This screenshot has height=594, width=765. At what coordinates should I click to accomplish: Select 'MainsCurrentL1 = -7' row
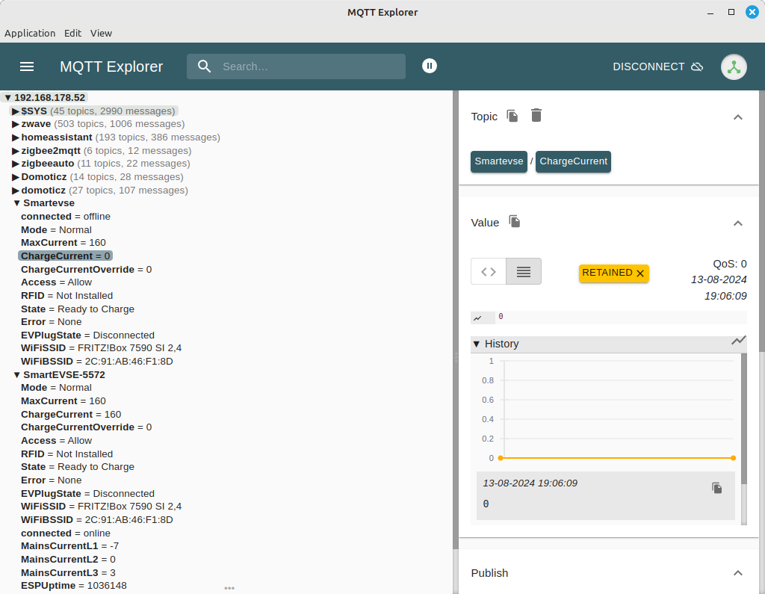(69, 546)
